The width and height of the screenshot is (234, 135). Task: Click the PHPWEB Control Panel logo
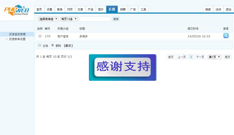tap(17, 10)
